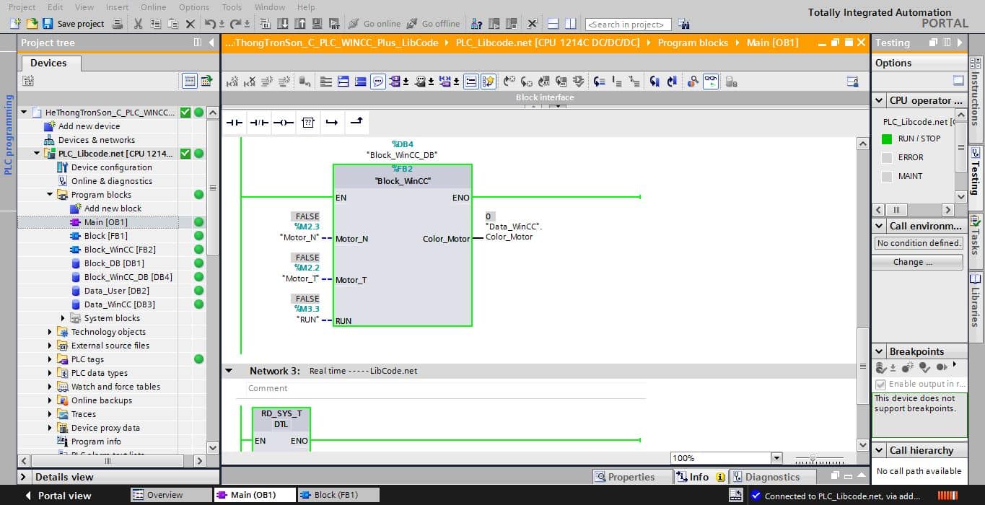Select Block_WinCC [FB2] in project tree
The image size is (985, 505).
tap(120, 250)
